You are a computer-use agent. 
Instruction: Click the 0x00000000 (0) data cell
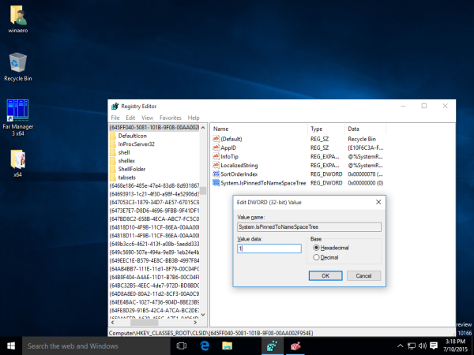click(366, 183)
